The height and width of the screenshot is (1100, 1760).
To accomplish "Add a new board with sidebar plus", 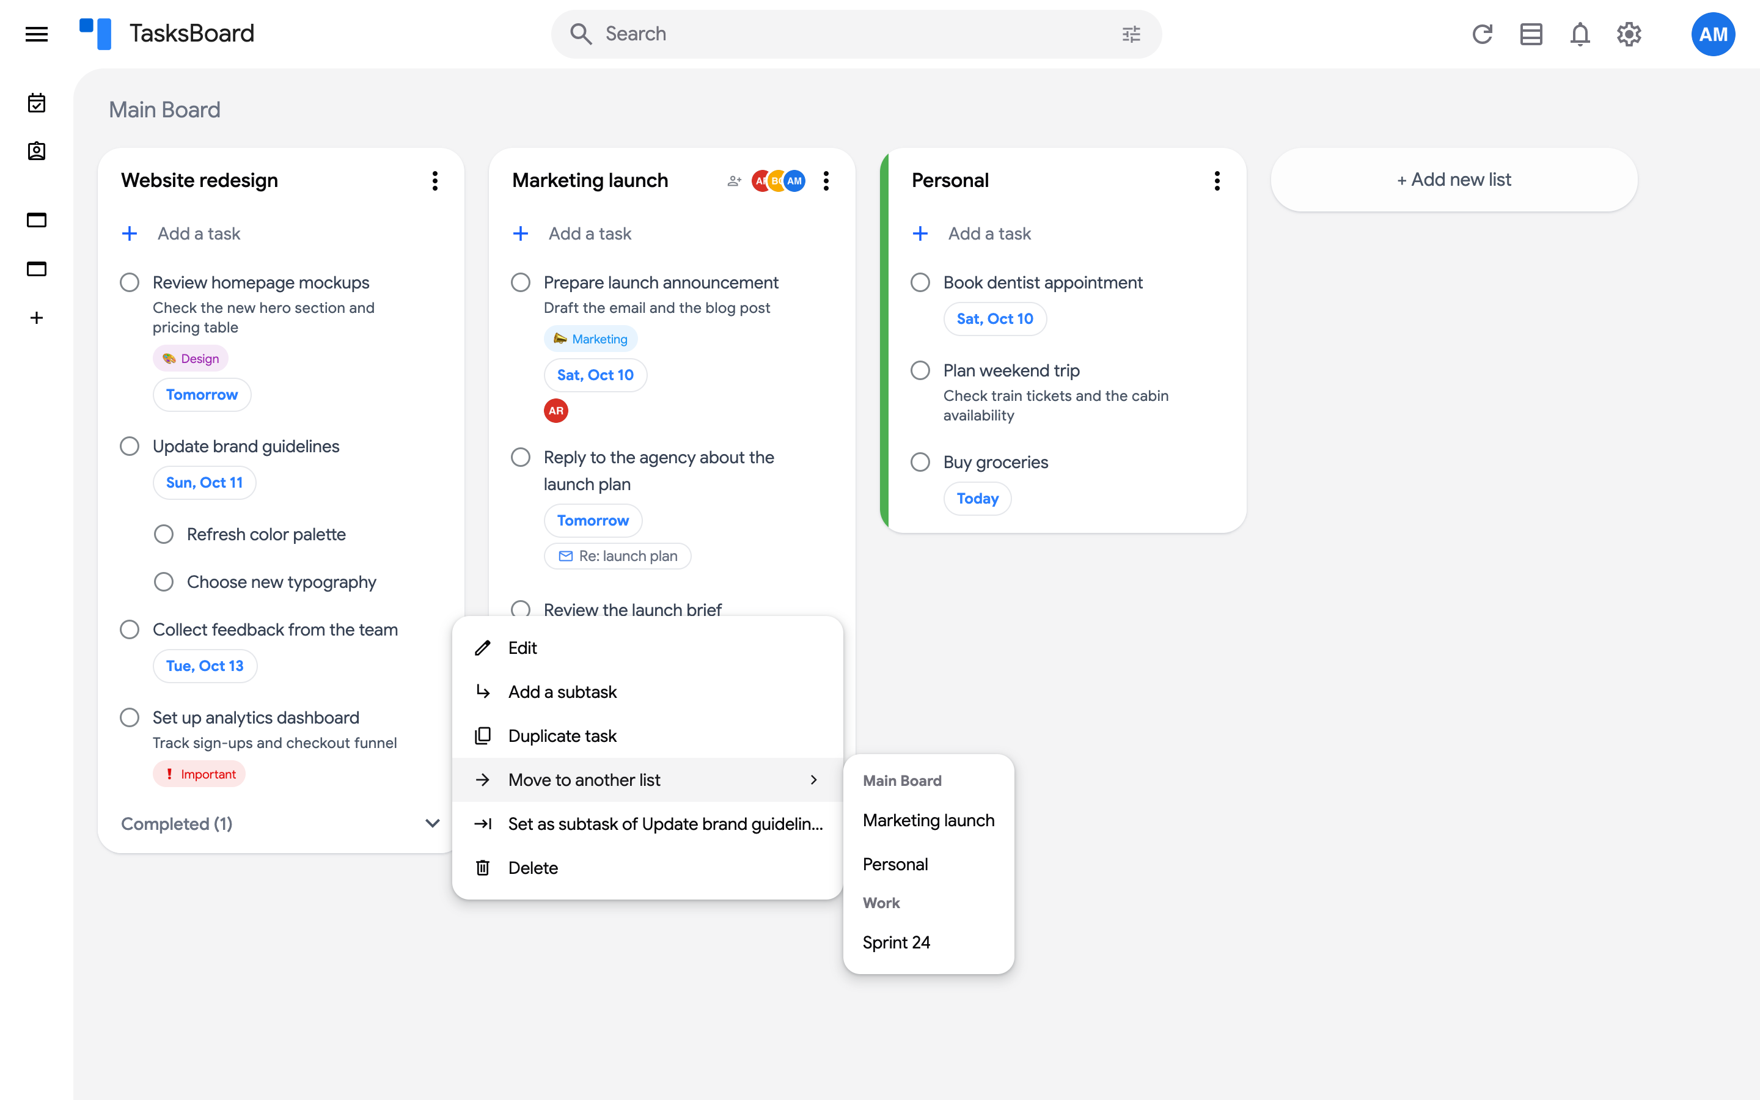I will point(37,318).
